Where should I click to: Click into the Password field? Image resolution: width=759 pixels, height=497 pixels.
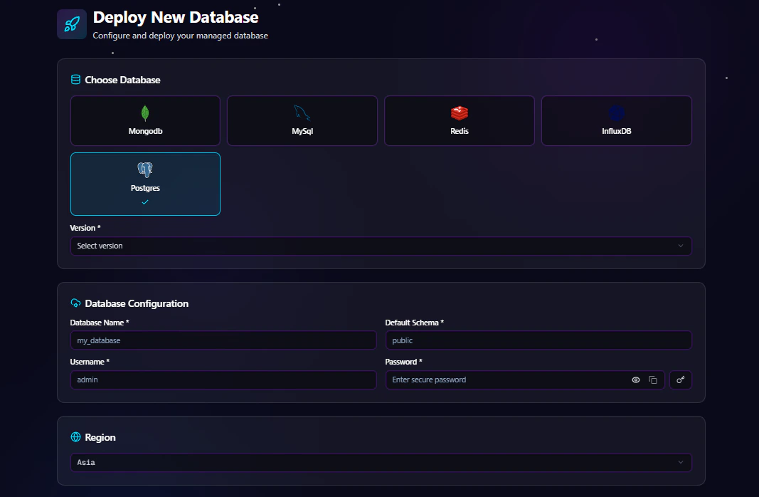525,380
